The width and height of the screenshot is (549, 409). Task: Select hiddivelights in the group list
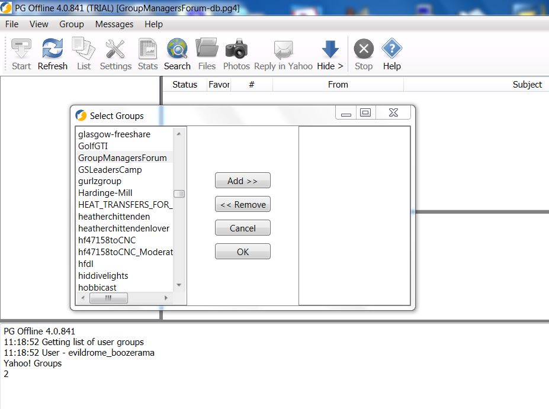124,276
